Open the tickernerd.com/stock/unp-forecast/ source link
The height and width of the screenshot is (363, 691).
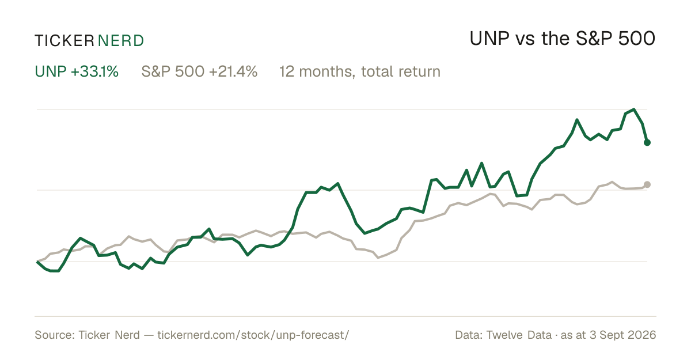[x=253, y=335]
